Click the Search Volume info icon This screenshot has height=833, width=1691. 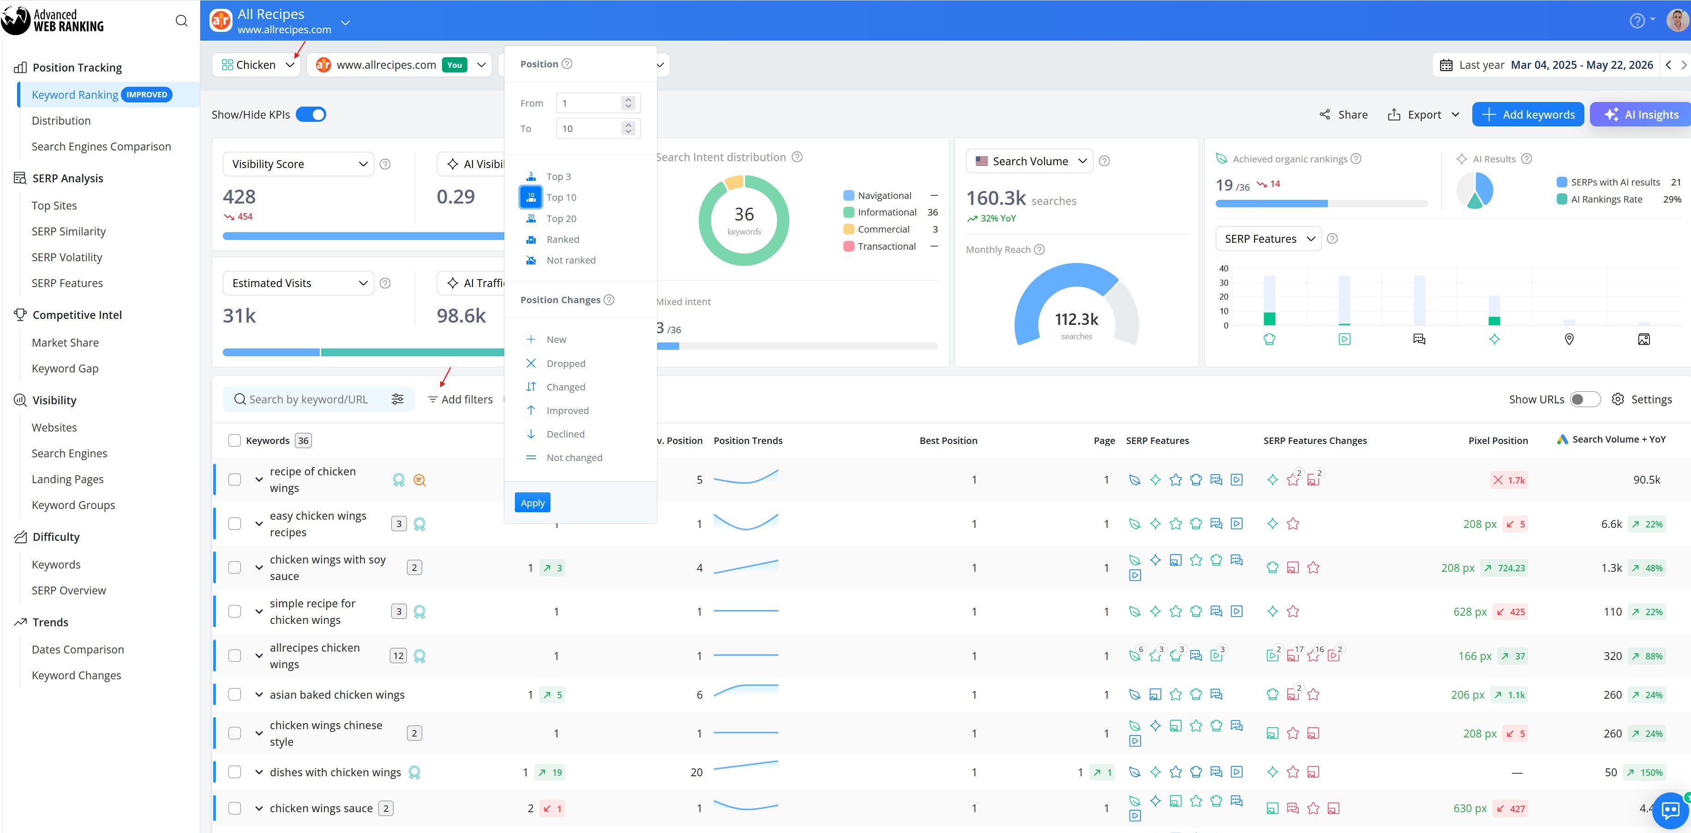(1105, 161)
